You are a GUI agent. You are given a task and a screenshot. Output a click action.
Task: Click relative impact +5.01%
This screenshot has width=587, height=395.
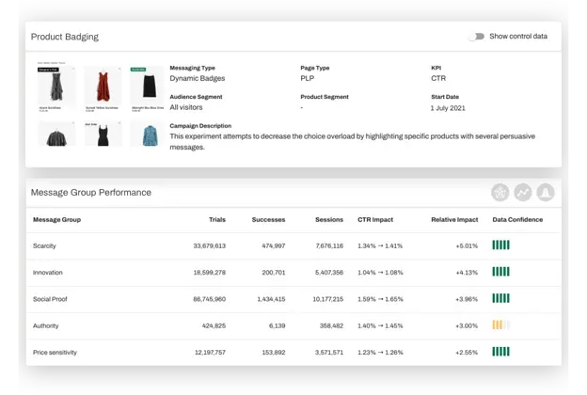click(x=467, y=246)
